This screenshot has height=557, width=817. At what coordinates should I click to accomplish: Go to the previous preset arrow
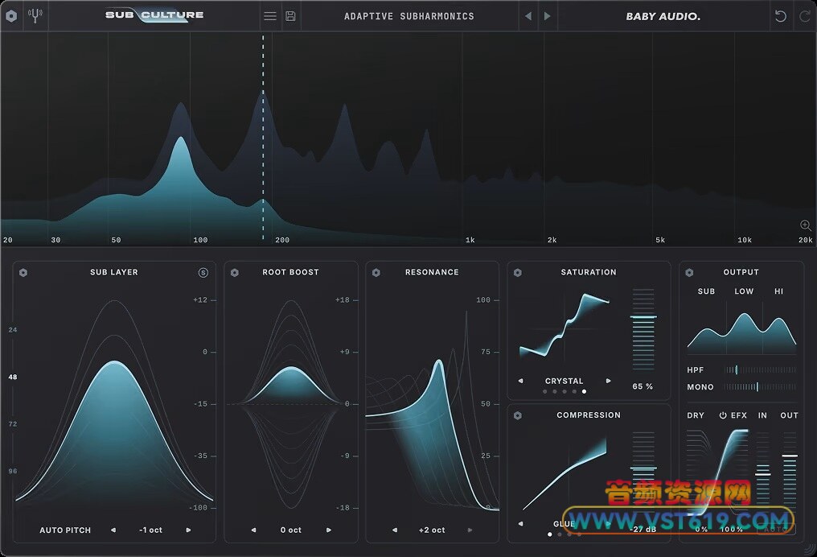[x=528, y=16]
